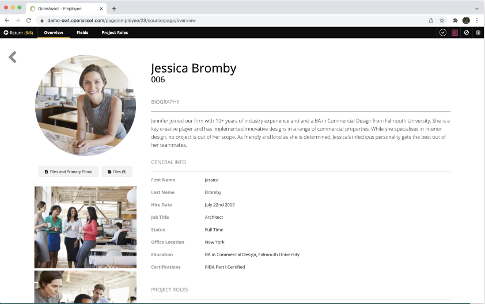
Task: Click the circled checkmark icon in toolbar
Action: point(442,32)
